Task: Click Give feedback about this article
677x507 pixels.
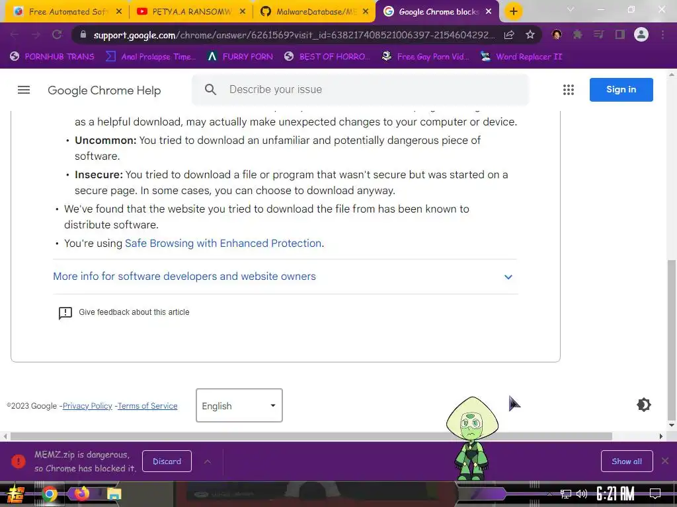Action: pyautogui.click(x=134, y=312)
